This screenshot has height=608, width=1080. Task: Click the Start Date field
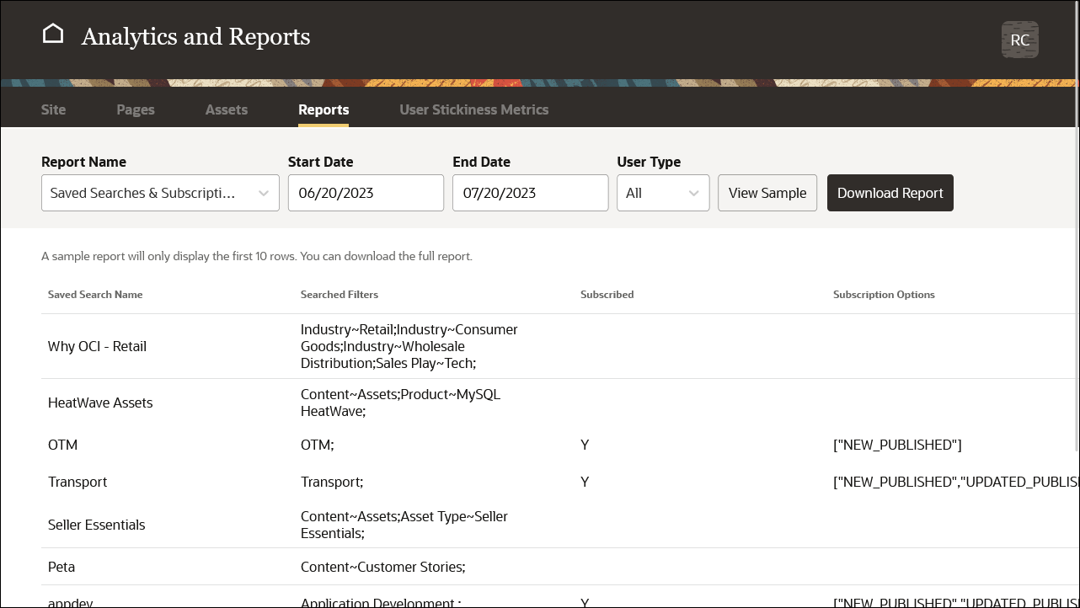click(366, 193)
